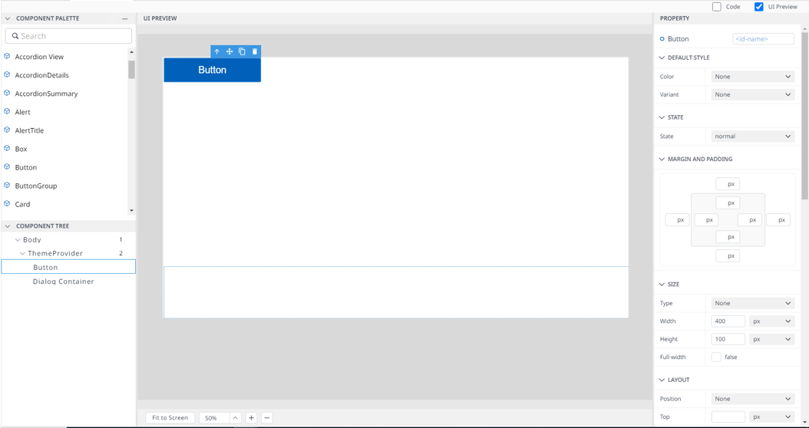Open the Width unit dropdown
809x428 pixels.
click(772, 321)
